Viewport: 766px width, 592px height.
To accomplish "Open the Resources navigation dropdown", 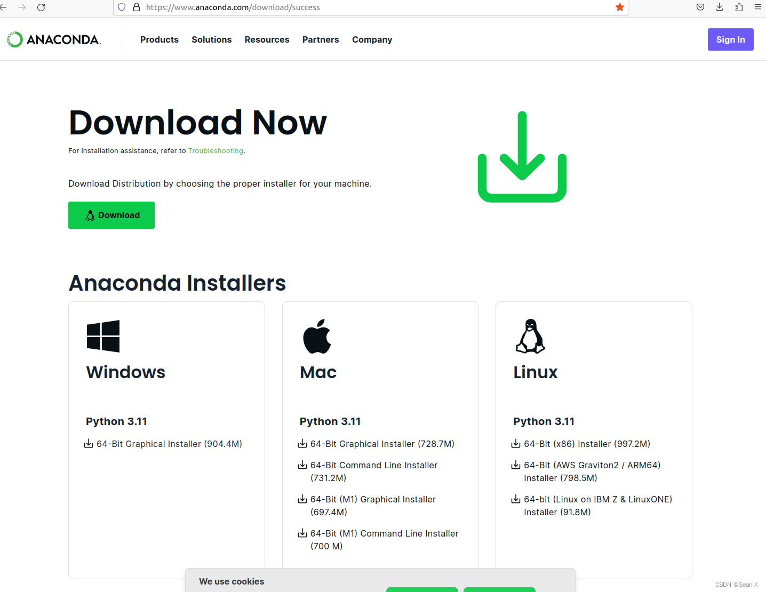I will point(267,39).
